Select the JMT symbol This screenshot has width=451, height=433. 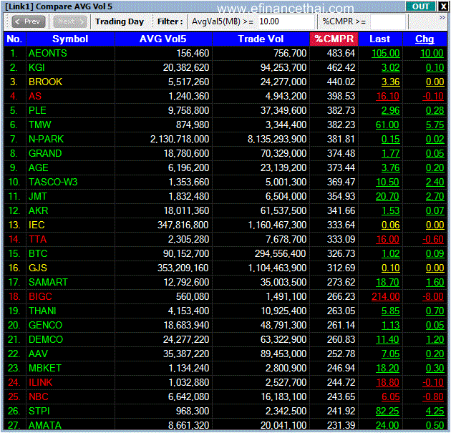38,196
